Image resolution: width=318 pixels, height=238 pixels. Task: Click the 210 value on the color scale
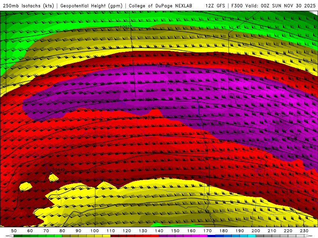click(272, 231)
